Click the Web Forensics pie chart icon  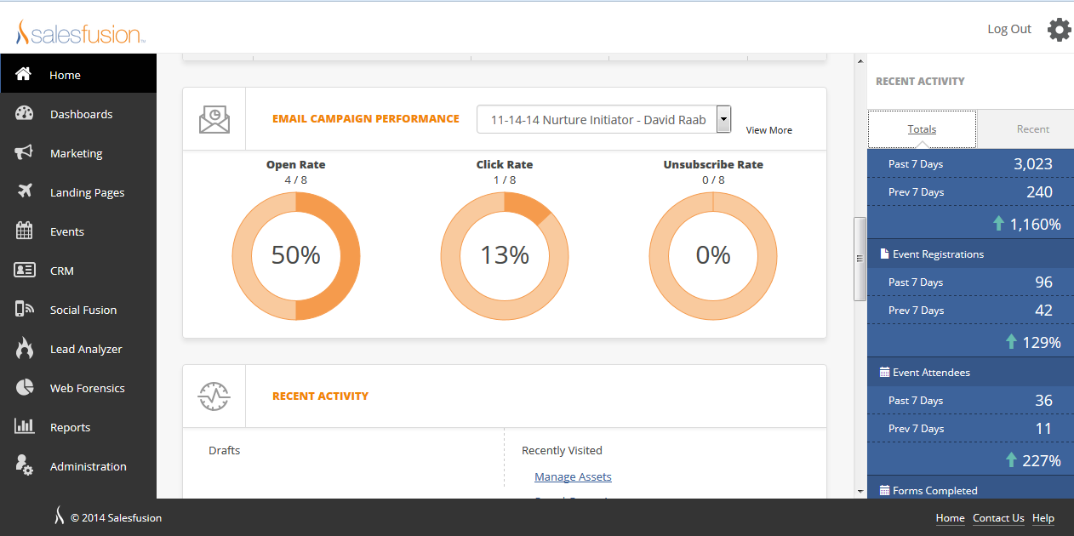(24, 387)
